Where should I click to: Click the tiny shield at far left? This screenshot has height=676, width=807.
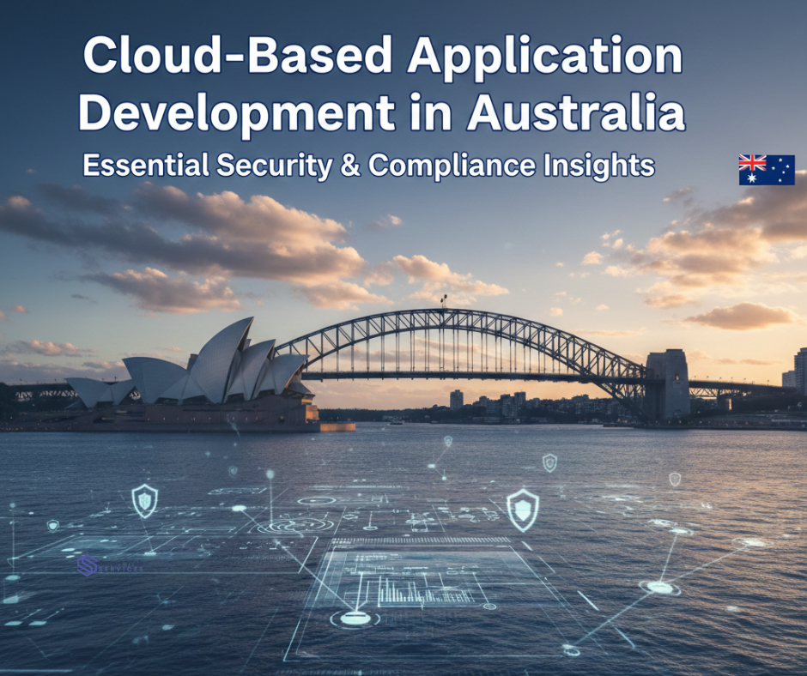pos(53,525)
